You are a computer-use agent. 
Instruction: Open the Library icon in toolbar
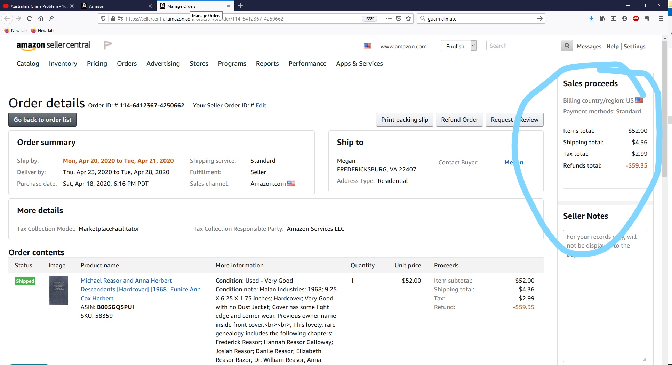point(602,18)
